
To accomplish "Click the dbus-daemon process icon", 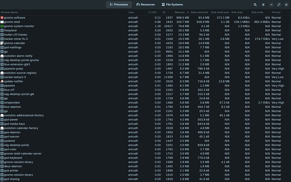I will pos(2,166).
